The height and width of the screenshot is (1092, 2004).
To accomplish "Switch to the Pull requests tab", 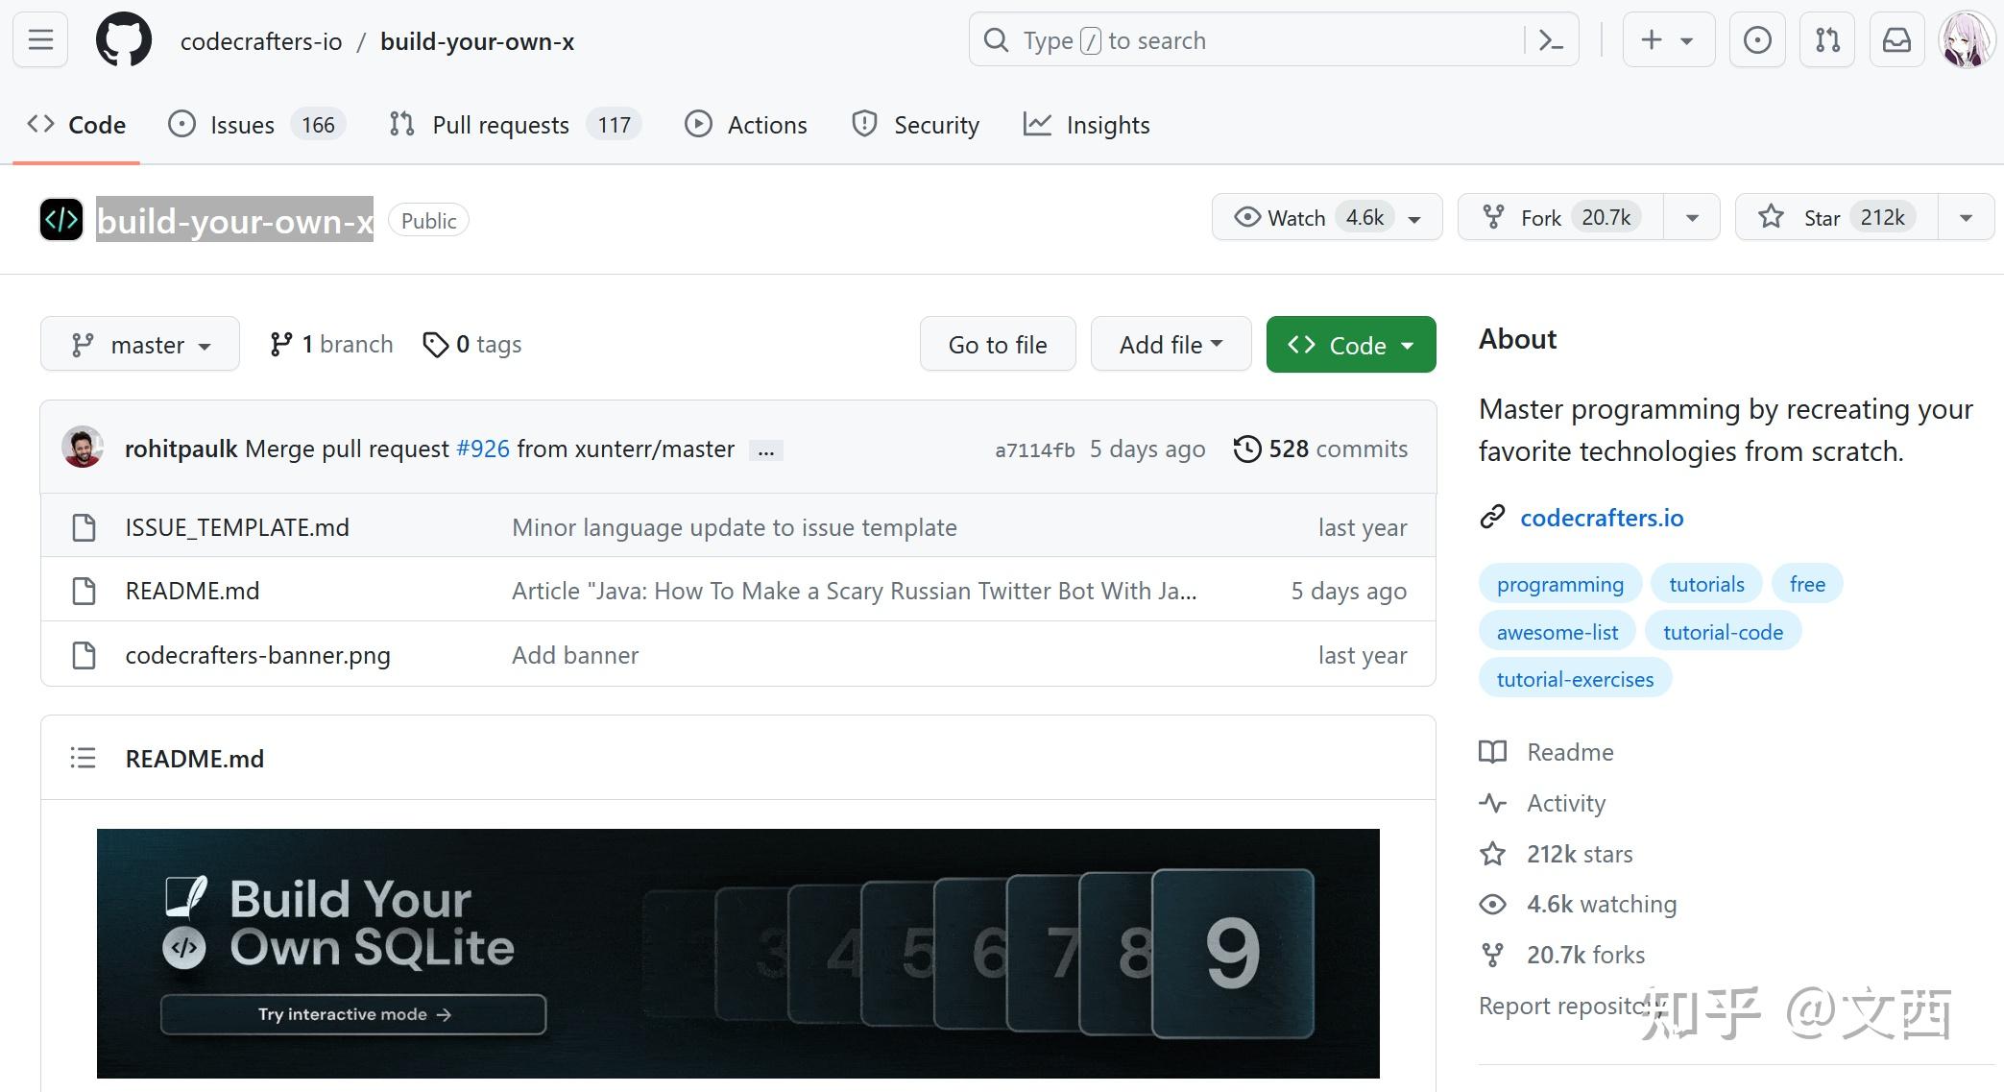I will pyautogui.click(x=500, y=125).
